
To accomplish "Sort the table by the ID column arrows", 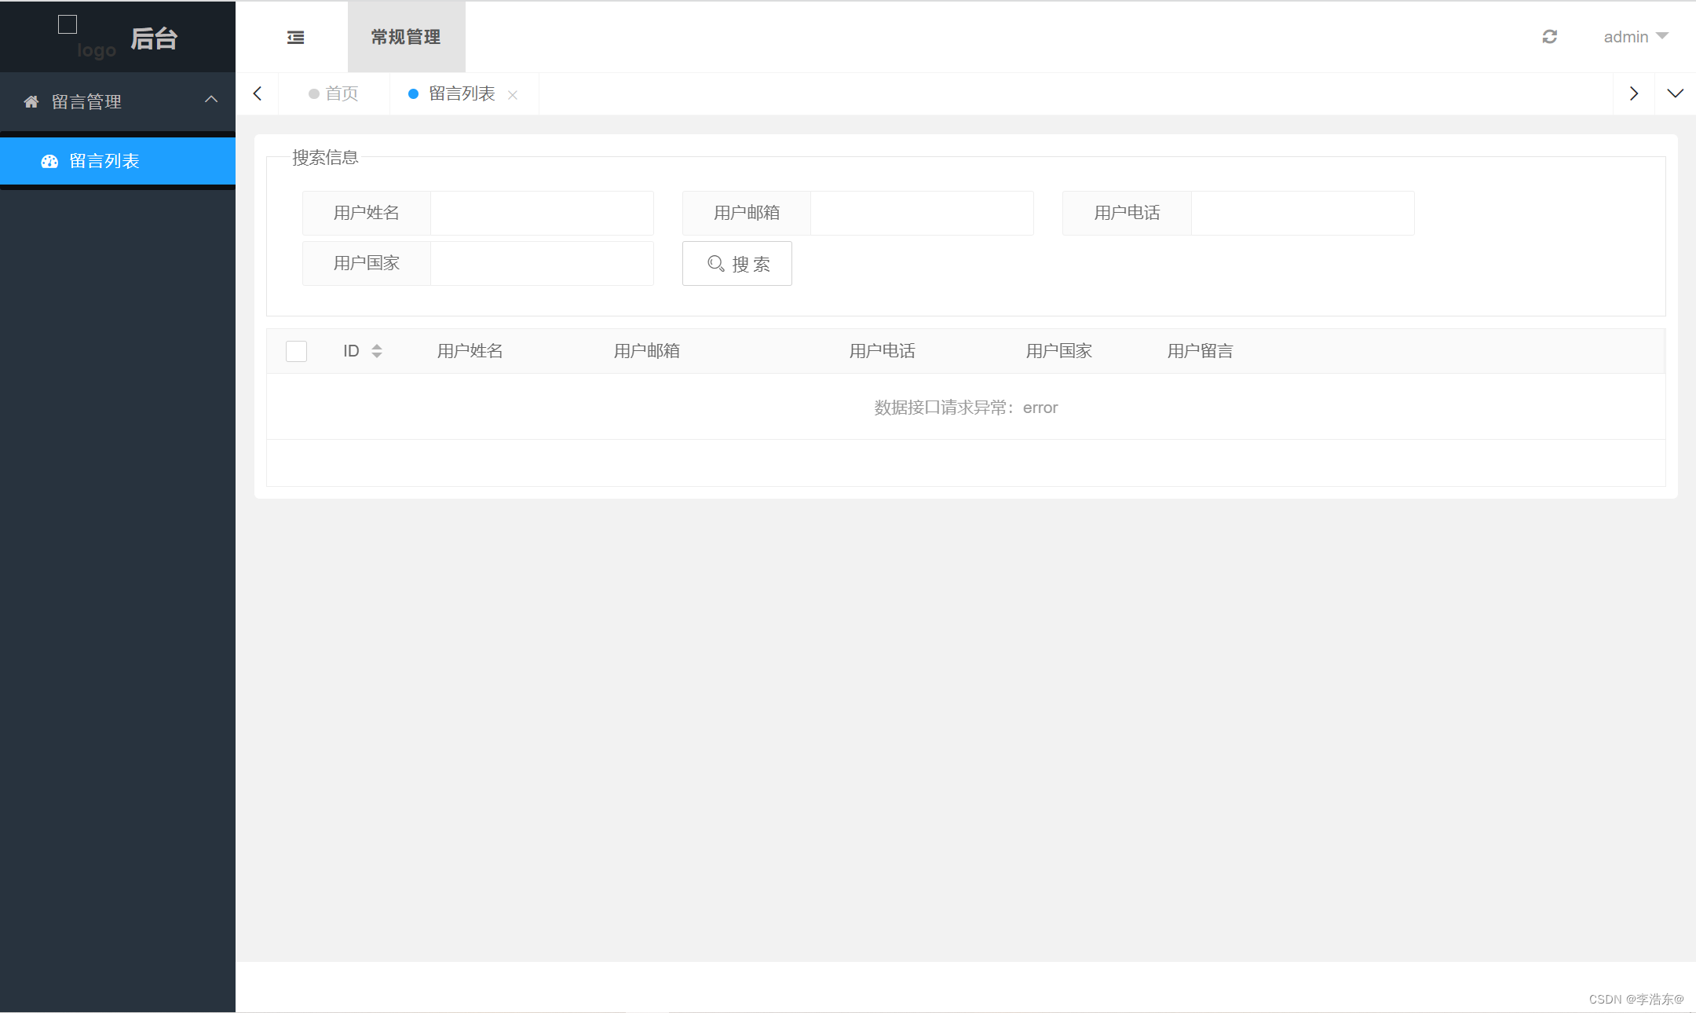I will point(377,351).
